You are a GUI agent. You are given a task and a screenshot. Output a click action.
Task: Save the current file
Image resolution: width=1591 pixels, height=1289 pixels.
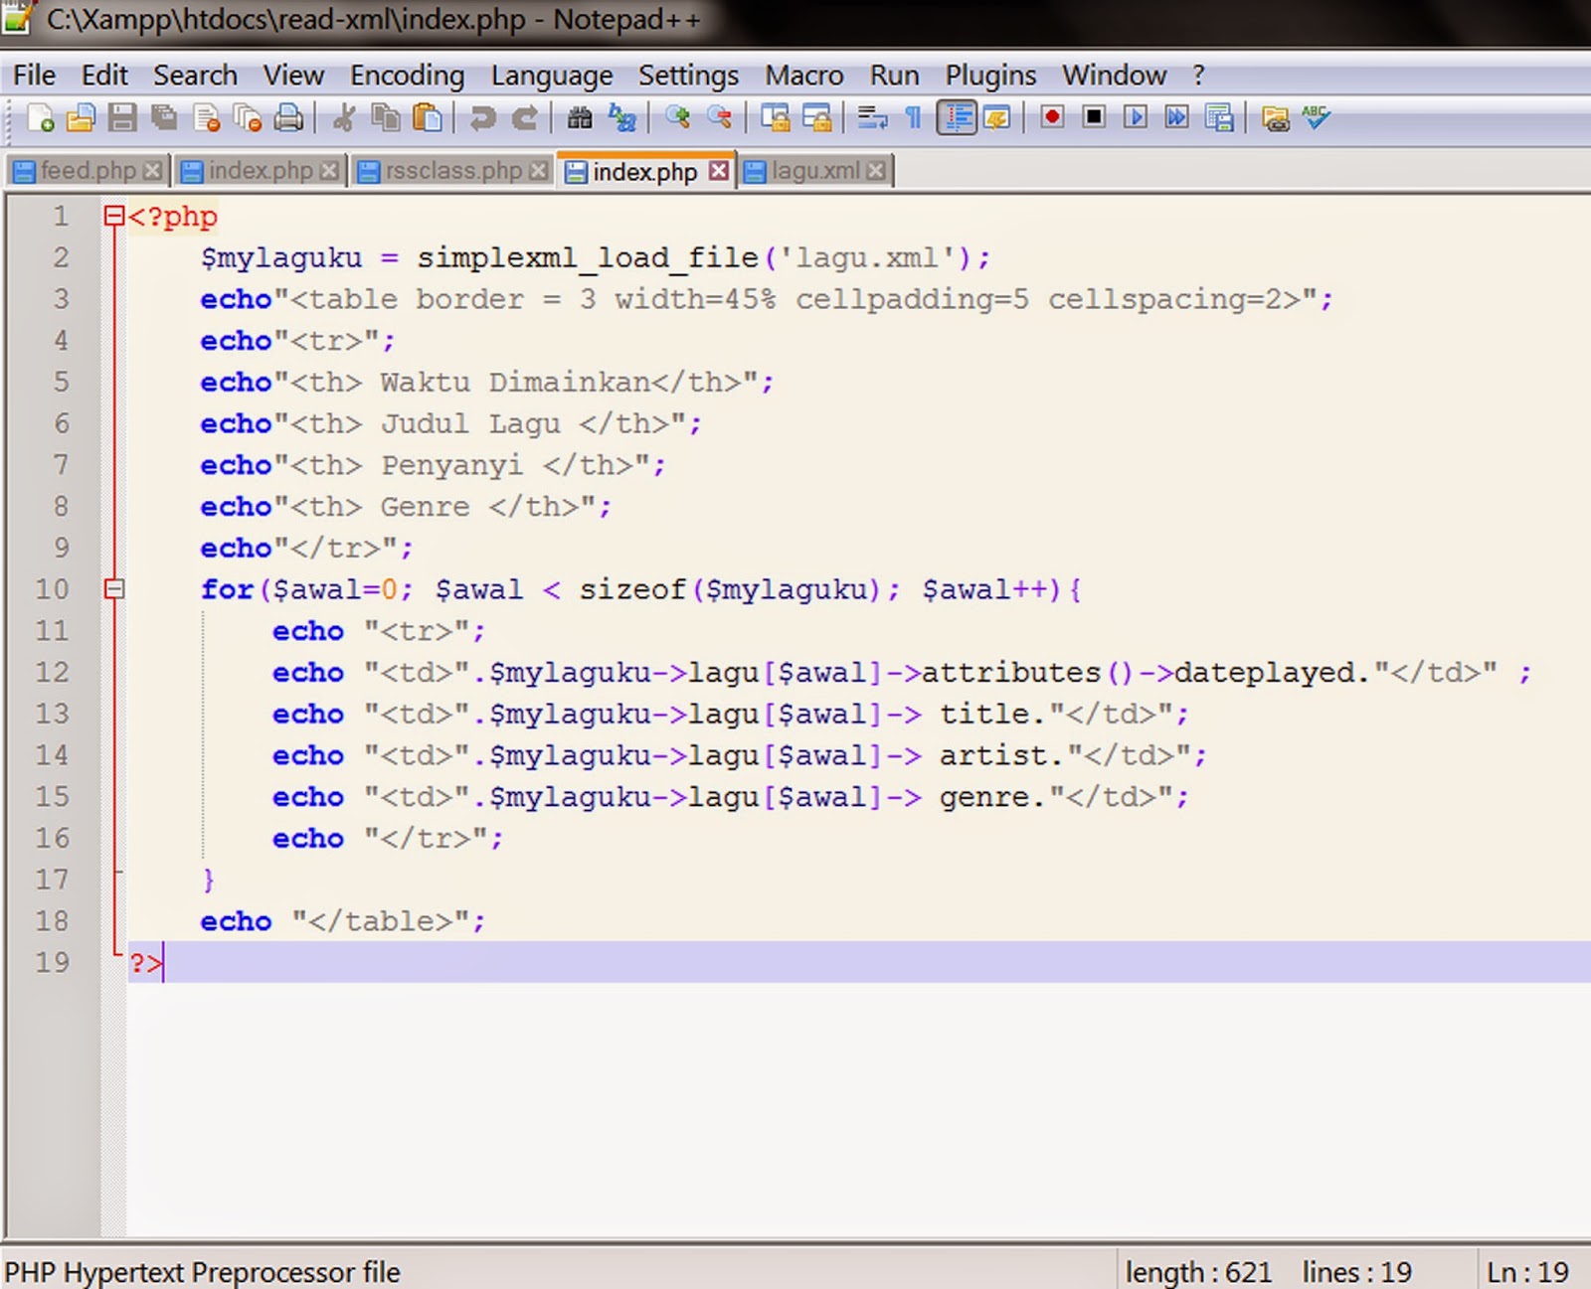coord(121,118)
